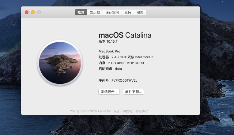
Task: Open the 显示器 tab
Action: tap(95, 12)
